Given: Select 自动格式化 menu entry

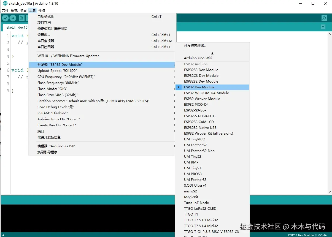Looking at the screenshot, I should [x=102, y=17].
